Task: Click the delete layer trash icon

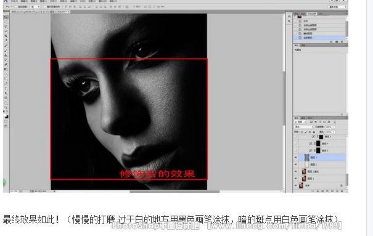Action: click(x=342, y=191)
